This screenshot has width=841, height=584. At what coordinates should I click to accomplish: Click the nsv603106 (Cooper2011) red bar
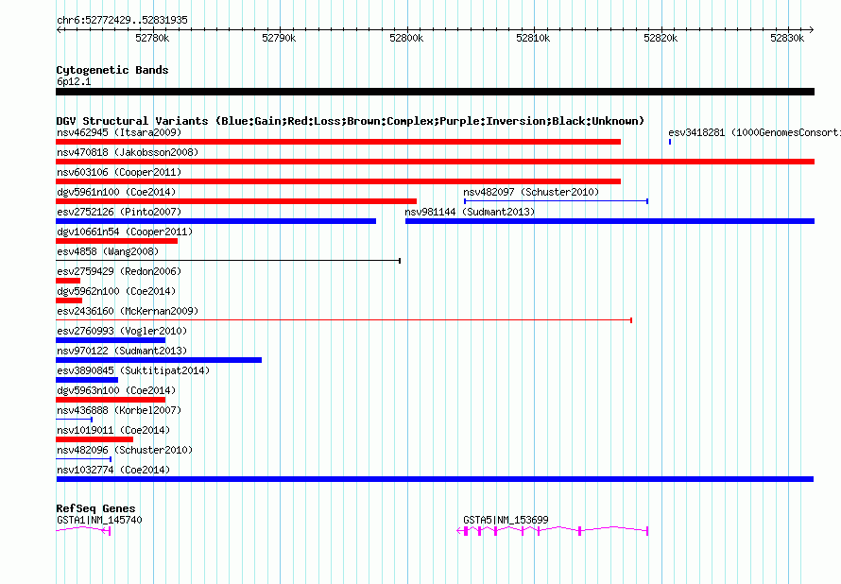(x=338, y=181)
